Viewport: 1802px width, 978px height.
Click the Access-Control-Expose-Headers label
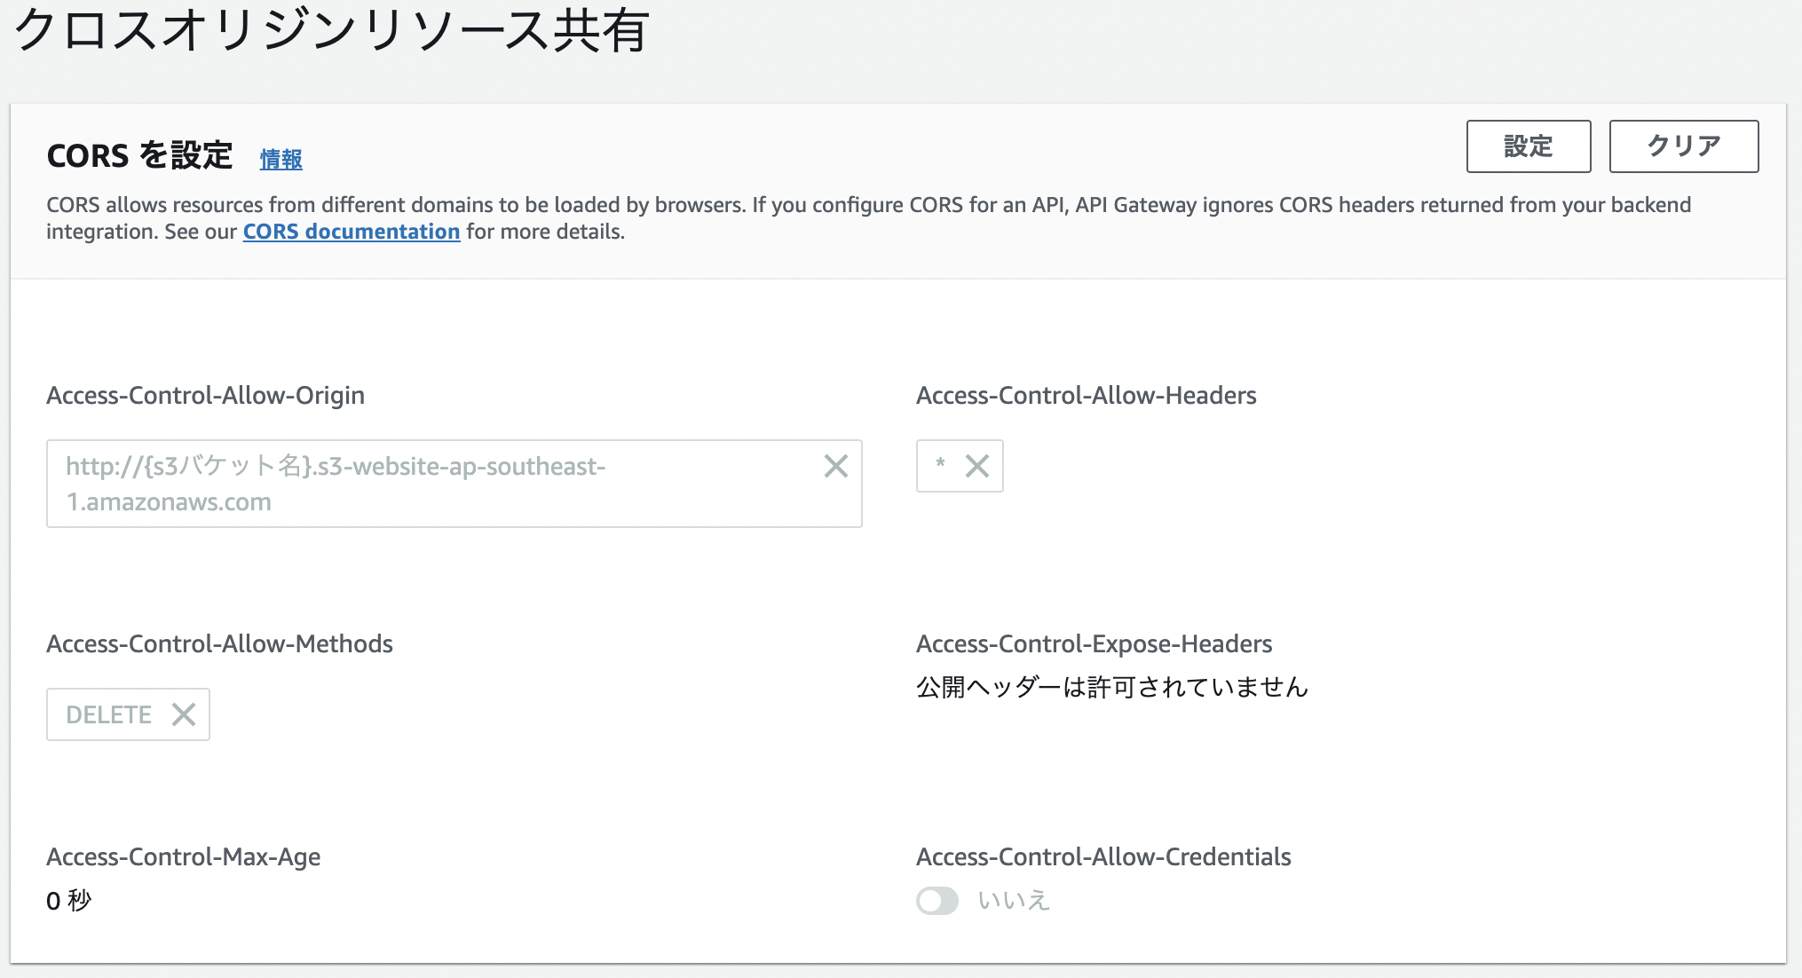coord(1094,644)
